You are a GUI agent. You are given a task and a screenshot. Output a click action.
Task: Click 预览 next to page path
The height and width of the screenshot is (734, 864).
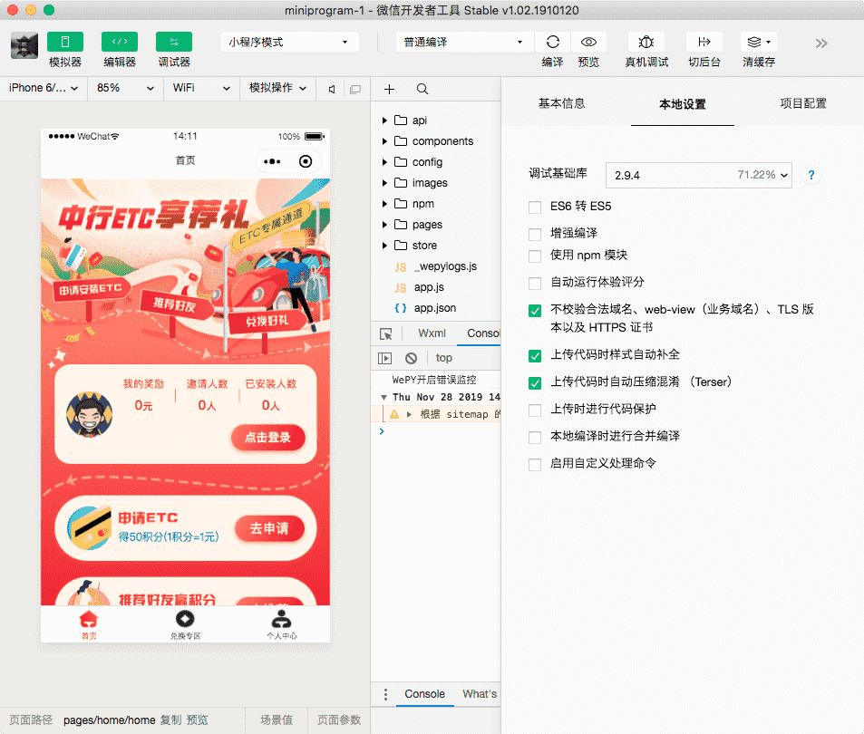tap(198, 720)
